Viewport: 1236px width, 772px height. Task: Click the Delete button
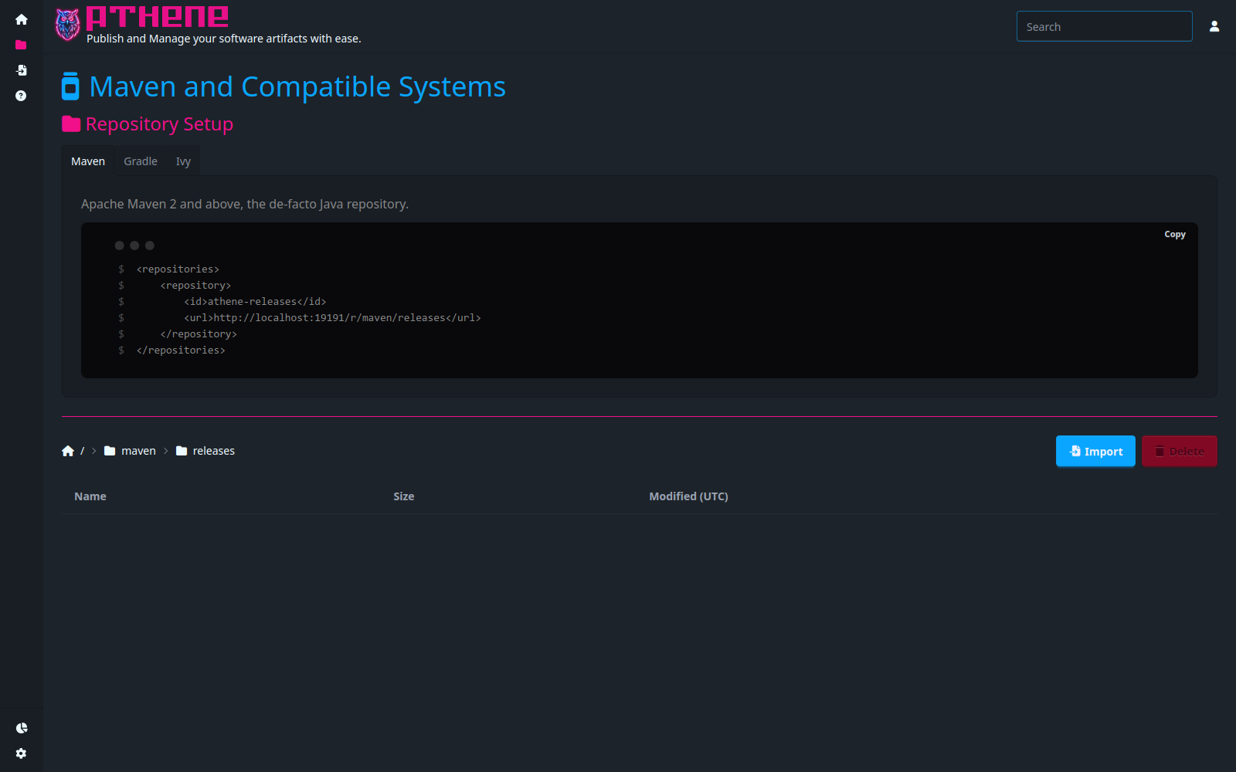point(1179,452)
